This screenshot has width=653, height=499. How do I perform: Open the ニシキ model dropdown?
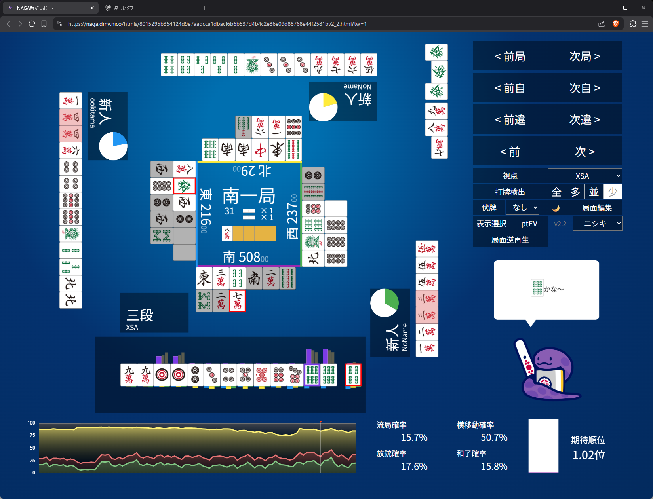597,224
